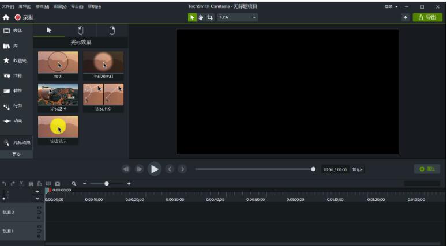447x246 pixels.
Task: Go to Home via house icon
Action: click(6, 17)
